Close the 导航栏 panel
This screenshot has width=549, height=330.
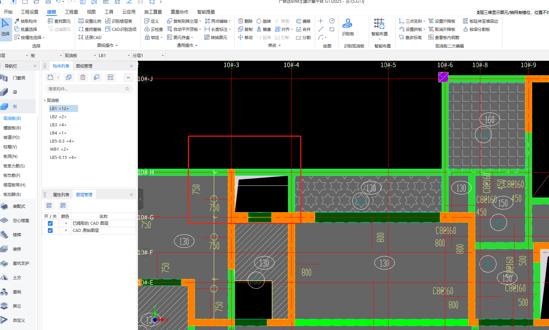click(35, 66)
